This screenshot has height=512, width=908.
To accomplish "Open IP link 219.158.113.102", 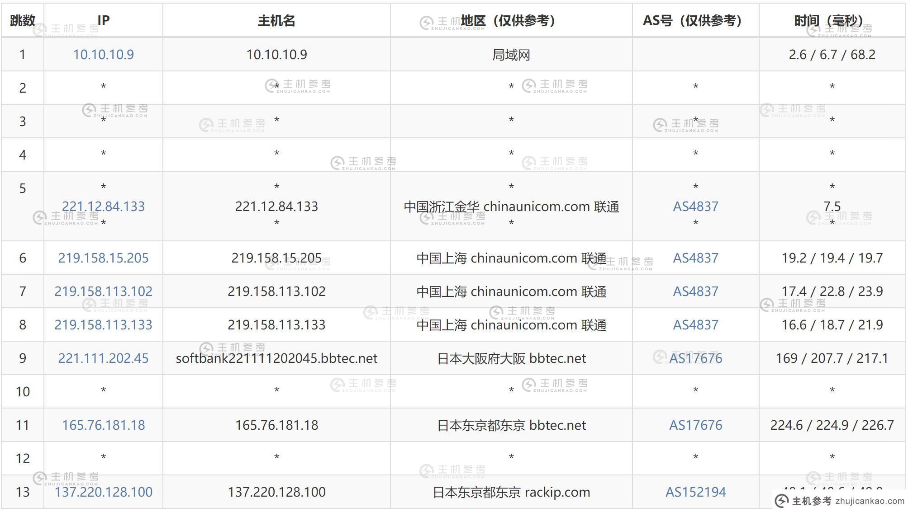I will click(104, 291).
